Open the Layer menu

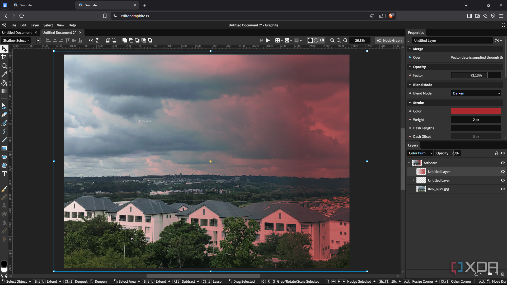pos(35,25)
